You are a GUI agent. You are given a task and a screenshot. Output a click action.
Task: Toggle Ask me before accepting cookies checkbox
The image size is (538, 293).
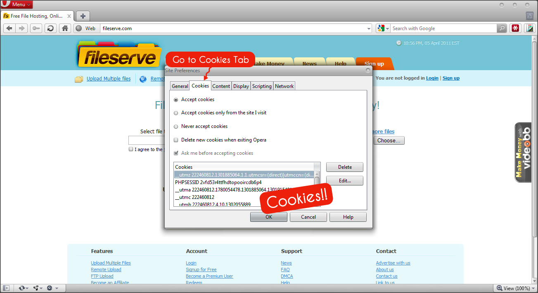176,153
